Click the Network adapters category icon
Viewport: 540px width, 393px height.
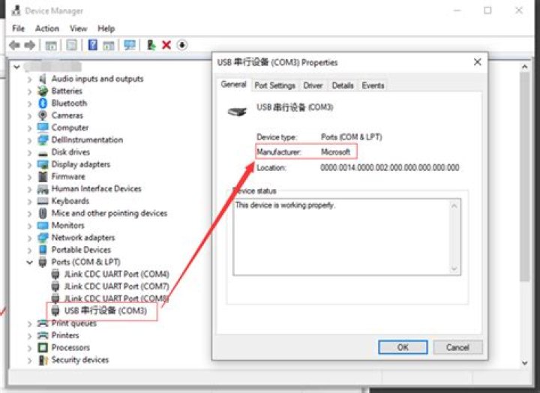click(43, 237)
